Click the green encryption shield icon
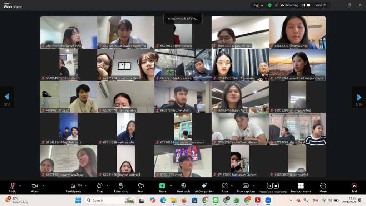Image resolution: width=366 pixels, height=206 pixels. (269, 5)
